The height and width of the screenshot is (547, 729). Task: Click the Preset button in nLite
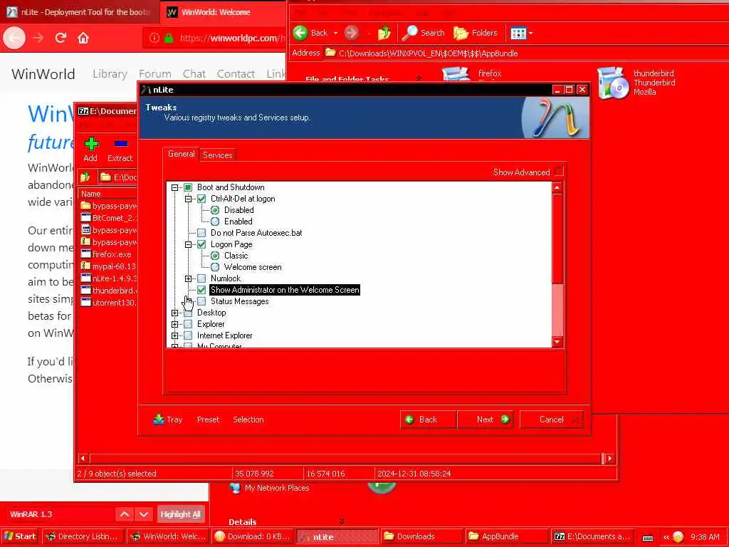coord(208,419)
